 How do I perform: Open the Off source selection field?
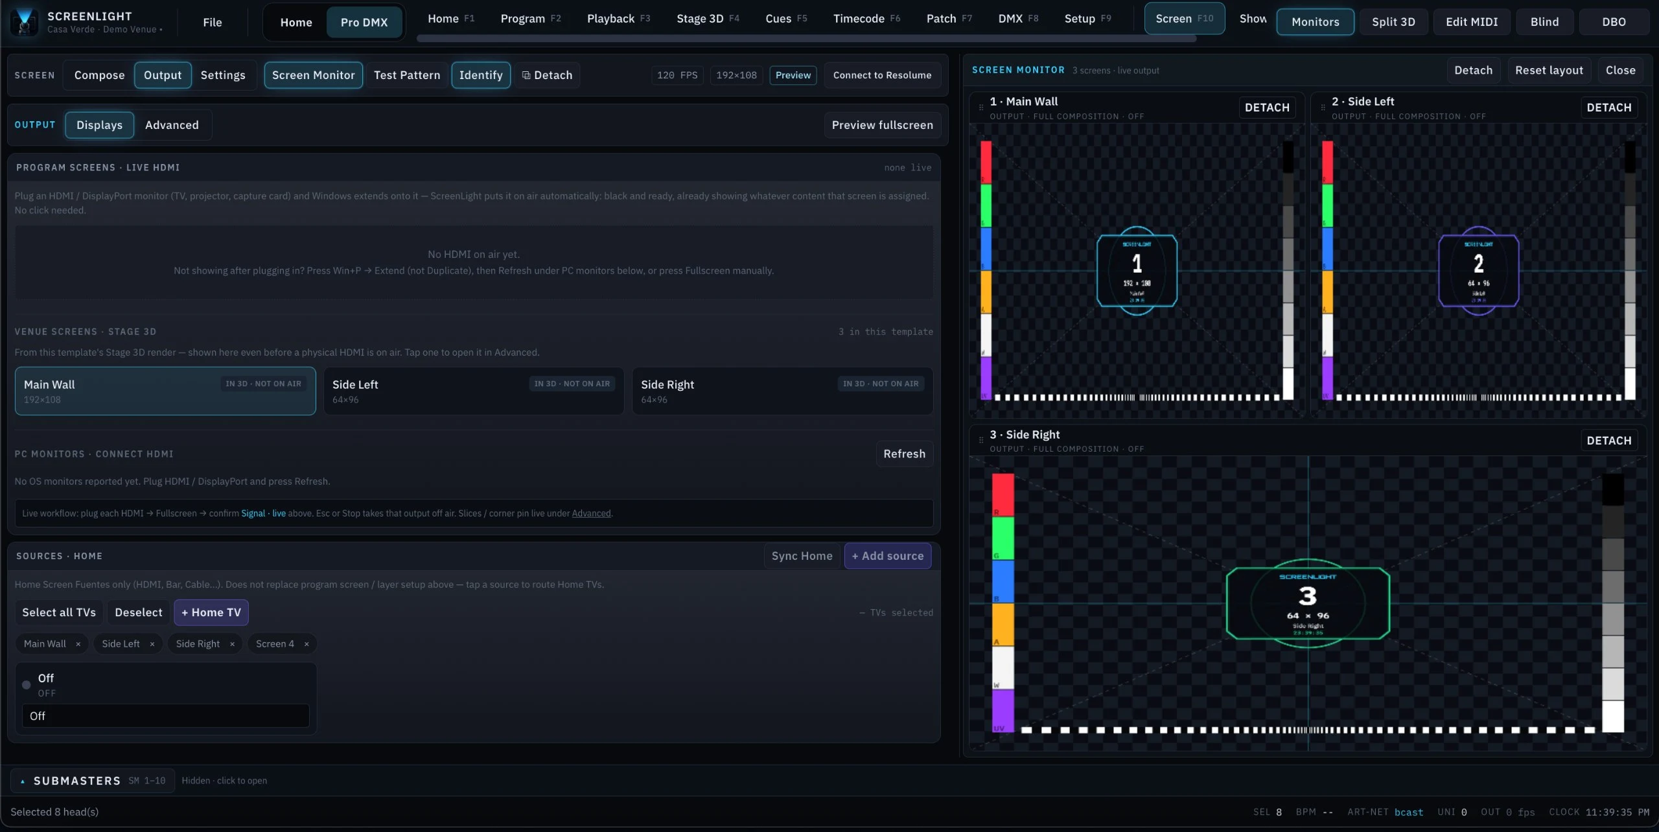166,716
